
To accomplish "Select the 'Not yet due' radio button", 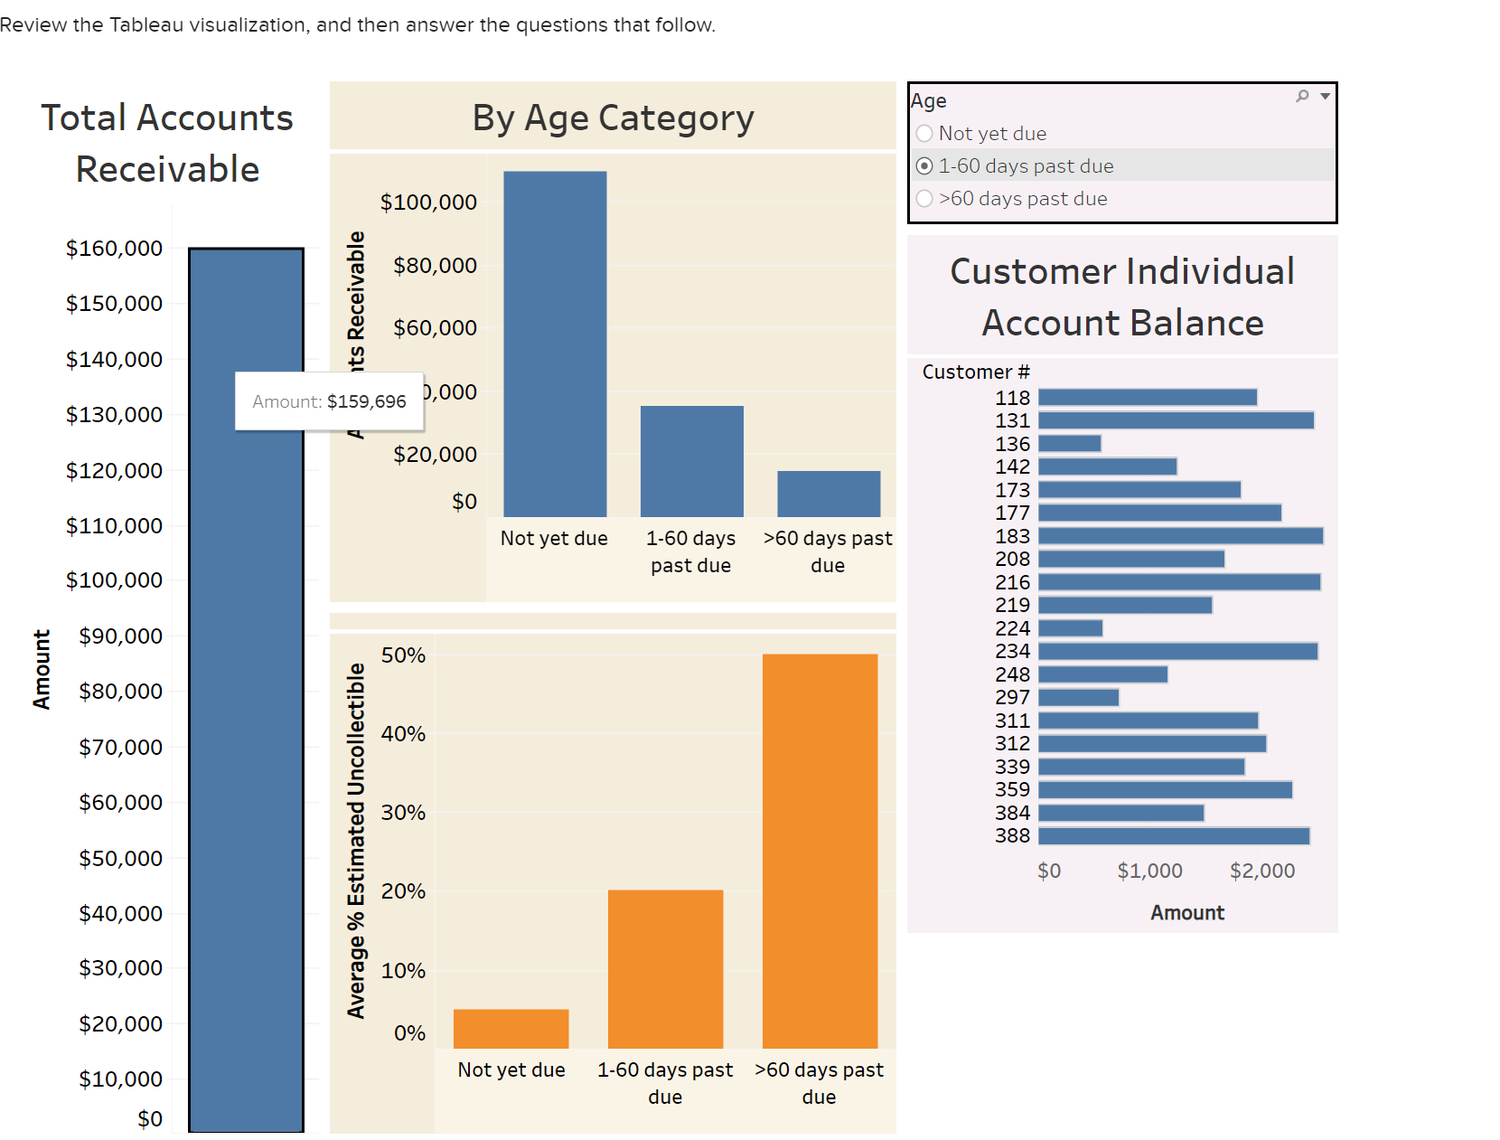I will coord(924,133).
